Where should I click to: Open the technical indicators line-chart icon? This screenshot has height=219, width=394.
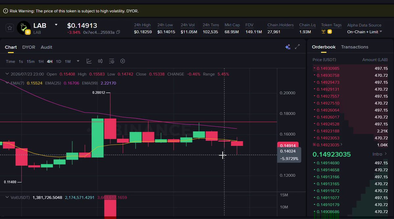tap(89, 61)
